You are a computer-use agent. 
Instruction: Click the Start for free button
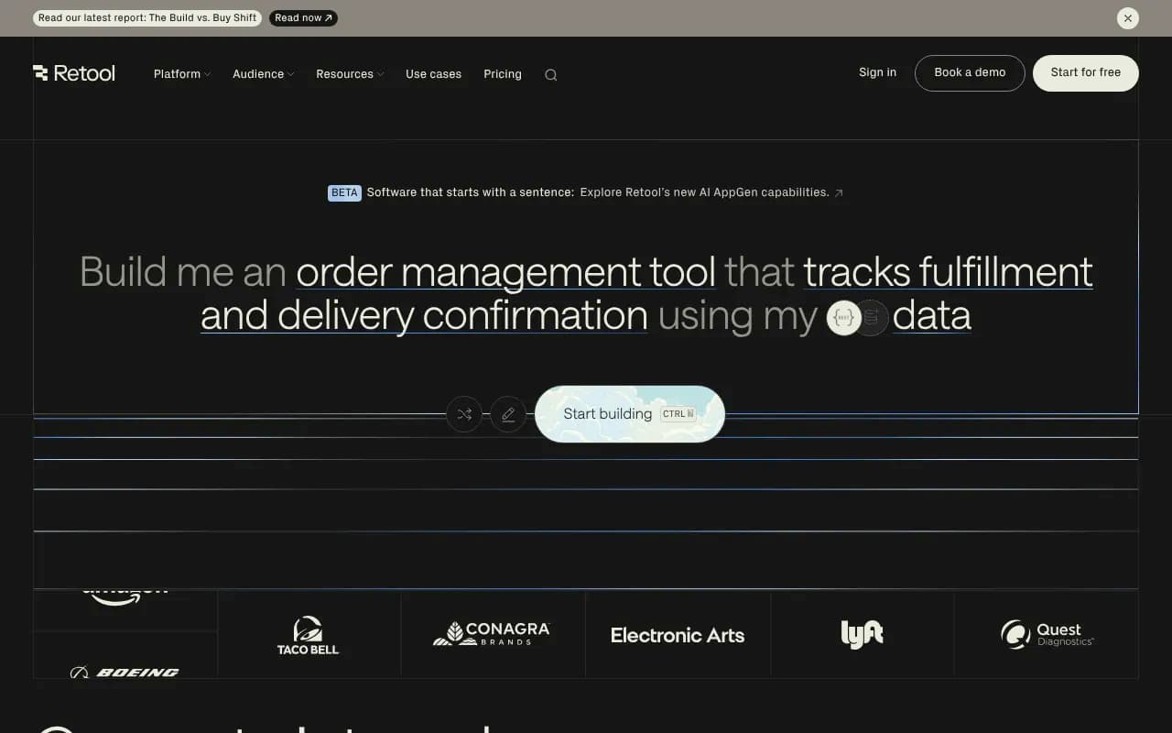click(x=1086, y=72)
